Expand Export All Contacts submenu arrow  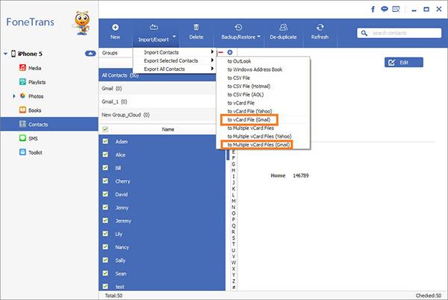point(212,69)
